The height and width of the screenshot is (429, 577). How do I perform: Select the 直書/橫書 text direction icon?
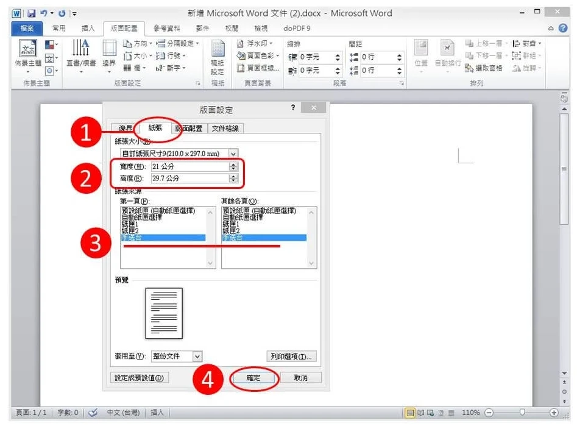click(80, 54)
